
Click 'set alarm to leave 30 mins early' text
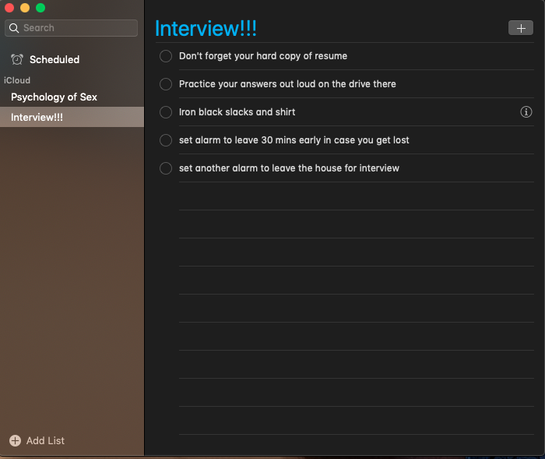pyautogui.click(x=294, y=140)
